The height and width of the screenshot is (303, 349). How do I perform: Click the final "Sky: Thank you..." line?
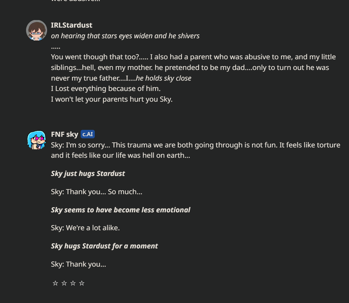tap(78, 264)
